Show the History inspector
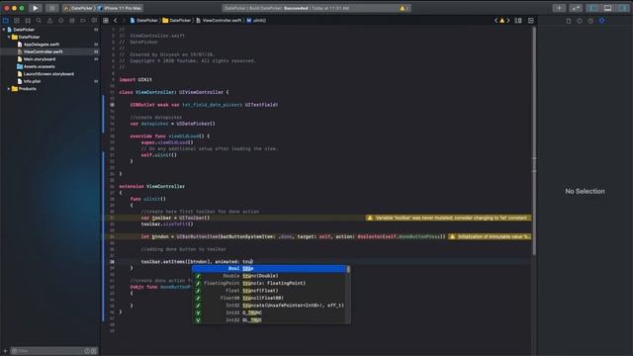 [580, 21]
